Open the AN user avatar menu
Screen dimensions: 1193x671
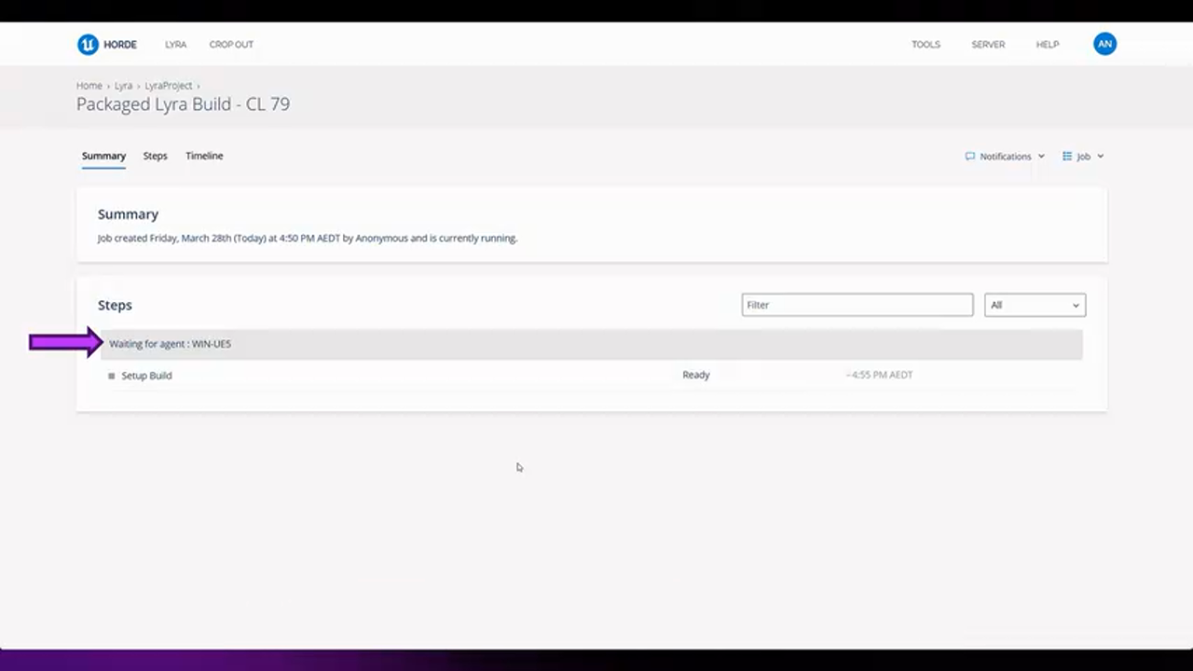1104,44
